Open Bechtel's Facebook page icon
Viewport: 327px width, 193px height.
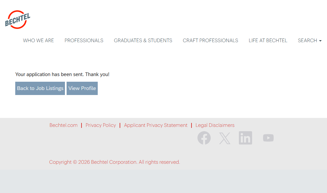click(204, 138)
